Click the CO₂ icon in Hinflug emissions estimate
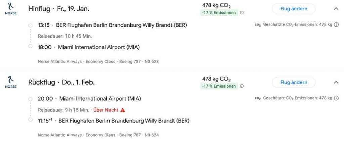Image resolution: width=344 pixels, height=141 pixels. pyautogui.click(x=258, y=25)
